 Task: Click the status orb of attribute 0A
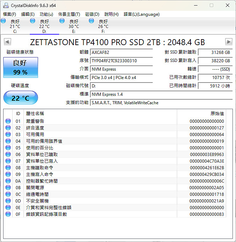coord(8,181)
